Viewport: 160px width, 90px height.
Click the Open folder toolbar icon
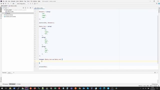coord(1,3)
